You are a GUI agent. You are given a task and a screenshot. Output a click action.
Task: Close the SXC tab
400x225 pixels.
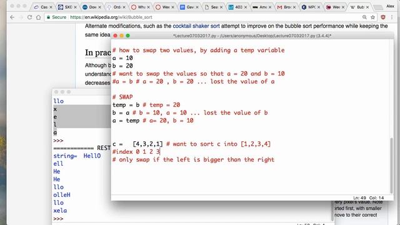coord(75,7)
